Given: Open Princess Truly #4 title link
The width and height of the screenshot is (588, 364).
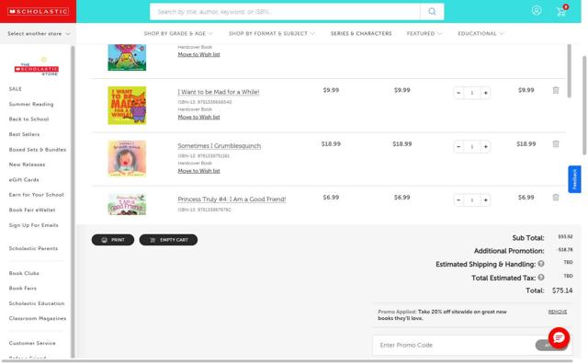Looking at the screenshot, I should coord(232,199).
